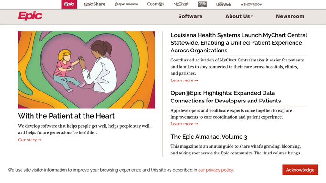326x183 pixels.
Task: Open the OPEN logo link
Action: tap(202, 4)
